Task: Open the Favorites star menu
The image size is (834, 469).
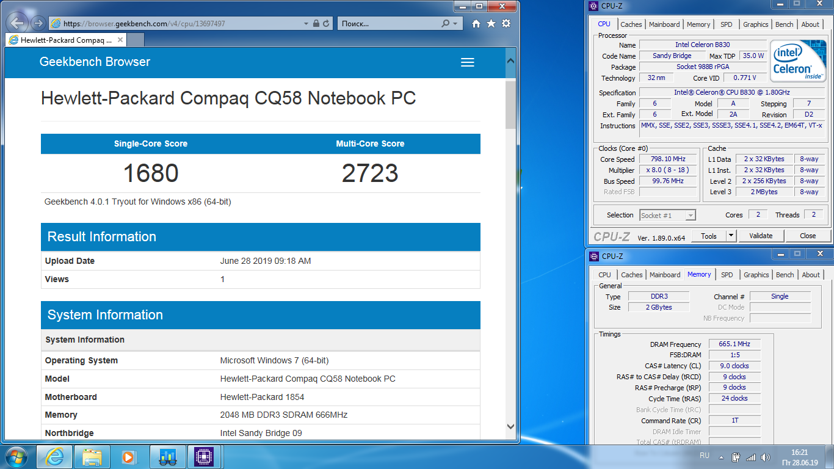Action: [x=491, y=23]
